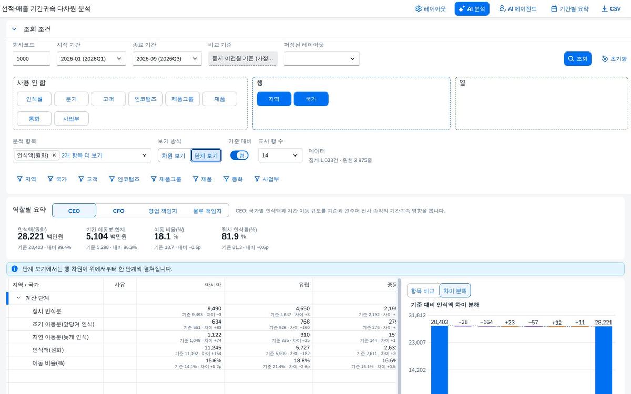Open the 국가 filter
Viewport: 631px width, 394px height.
(x=58, y=179)
